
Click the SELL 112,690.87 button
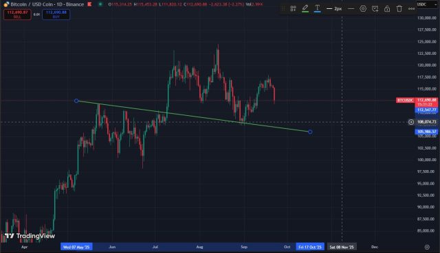click(x=17, y=14)
